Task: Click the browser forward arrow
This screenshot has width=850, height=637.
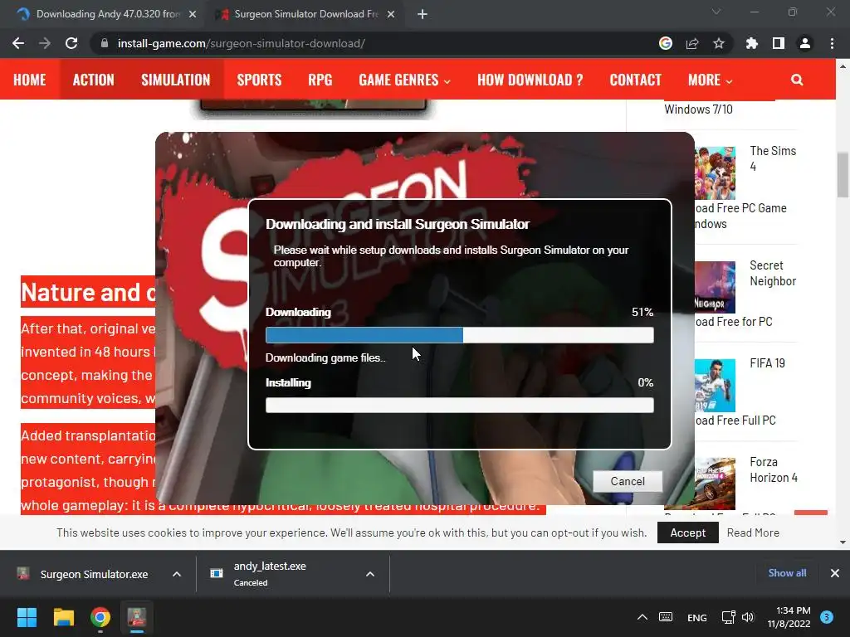Action: coord(45,43)
